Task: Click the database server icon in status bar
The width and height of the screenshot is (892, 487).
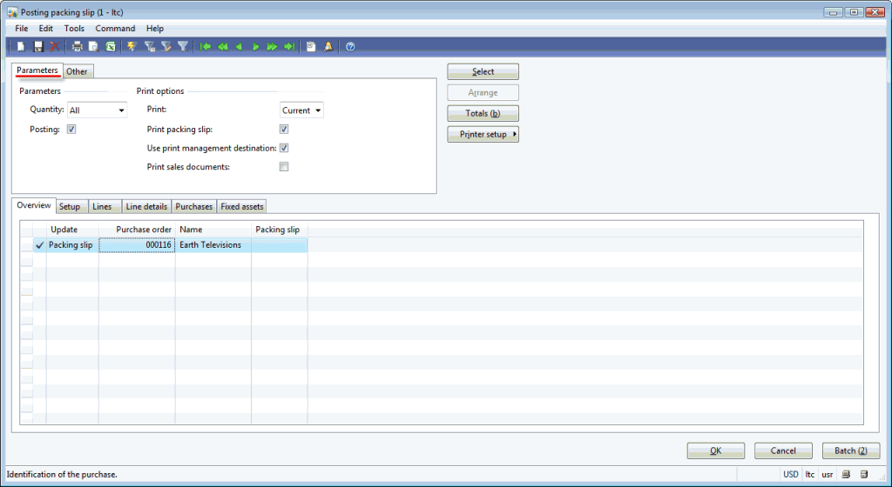Action: 864,474
